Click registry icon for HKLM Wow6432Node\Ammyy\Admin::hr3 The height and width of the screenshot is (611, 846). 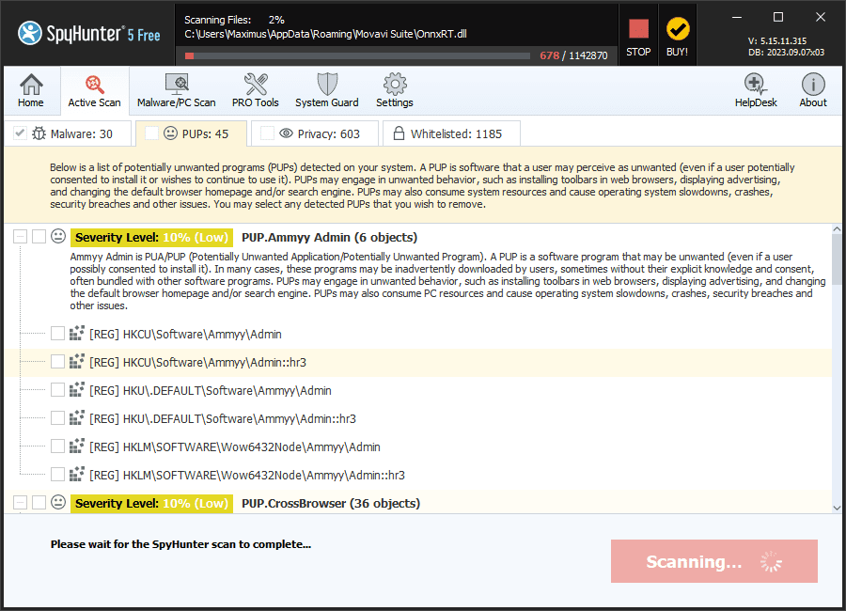(77, 474)
